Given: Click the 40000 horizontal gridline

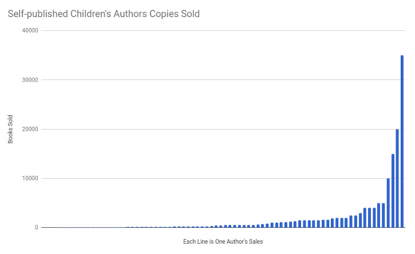Looking at the screenshot, I should pyautogui.click(x=223, y=30).
